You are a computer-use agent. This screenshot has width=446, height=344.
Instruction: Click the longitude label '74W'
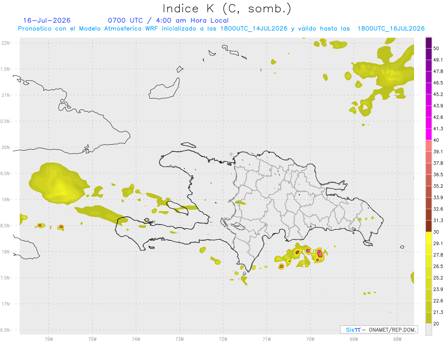click(136, 339)
